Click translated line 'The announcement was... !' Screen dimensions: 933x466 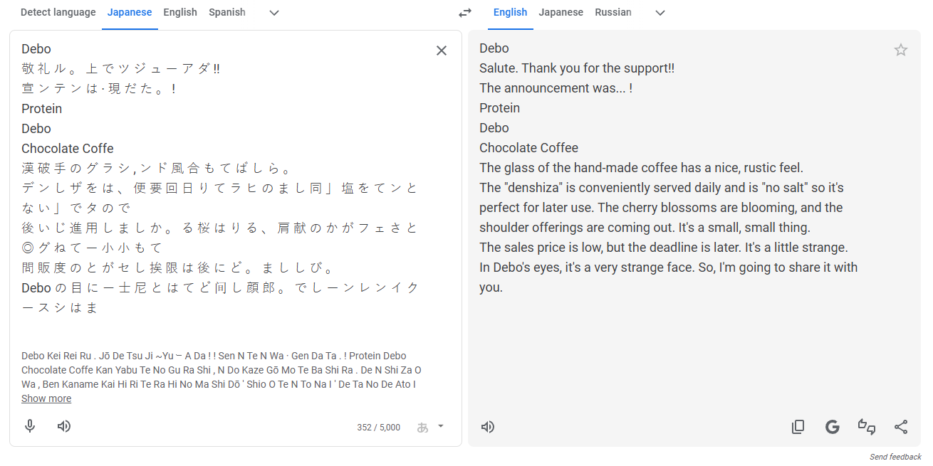tap(556, 88)
